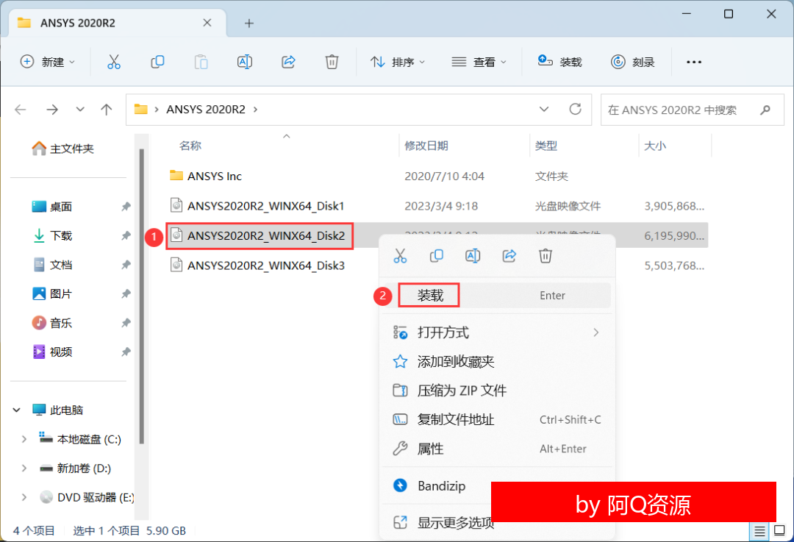
Task: Expand DVD 驱动器 (E:) tree node
Action: [x=24, y=497]
